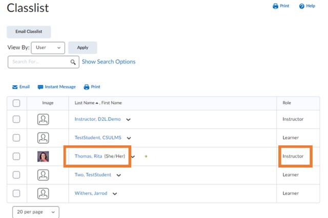Viewport: 328px width, 218px height.
Task: Click the Print icon at top right
Action: 275,6
